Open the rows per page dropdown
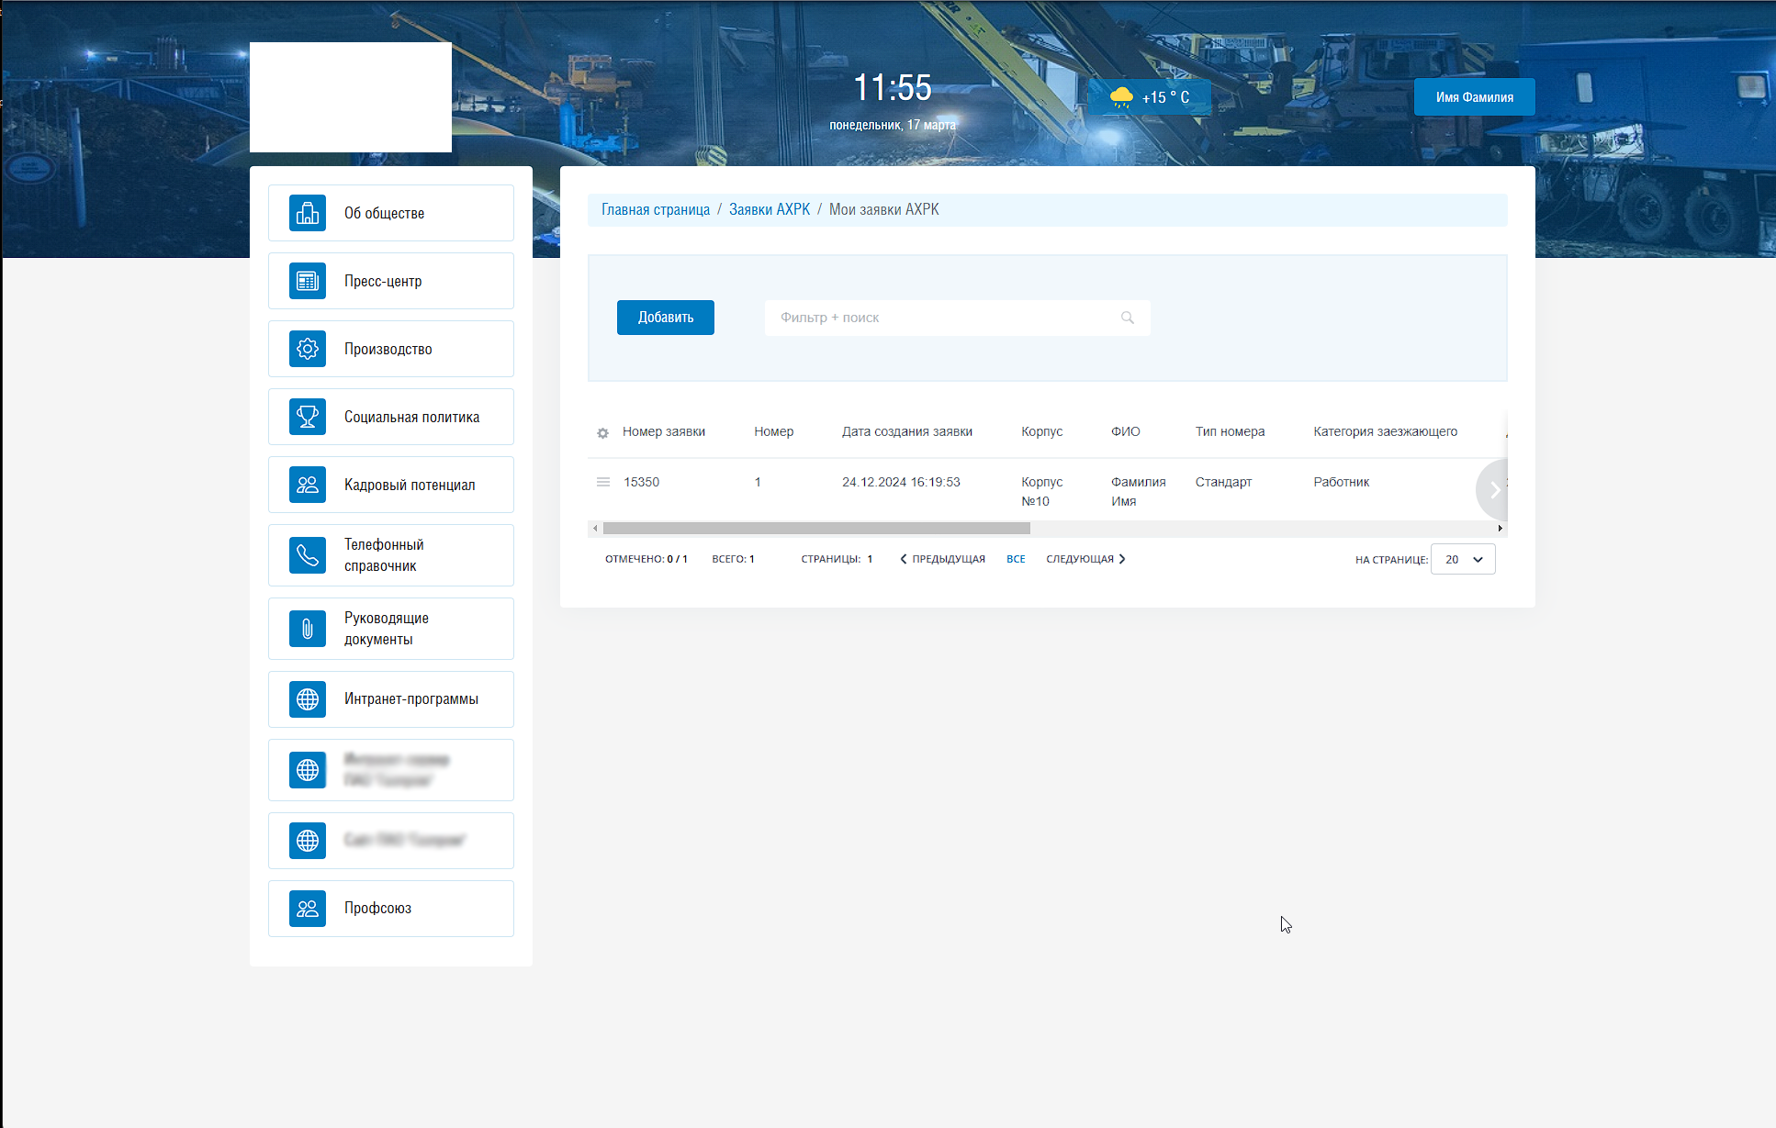 point(1463,559)
